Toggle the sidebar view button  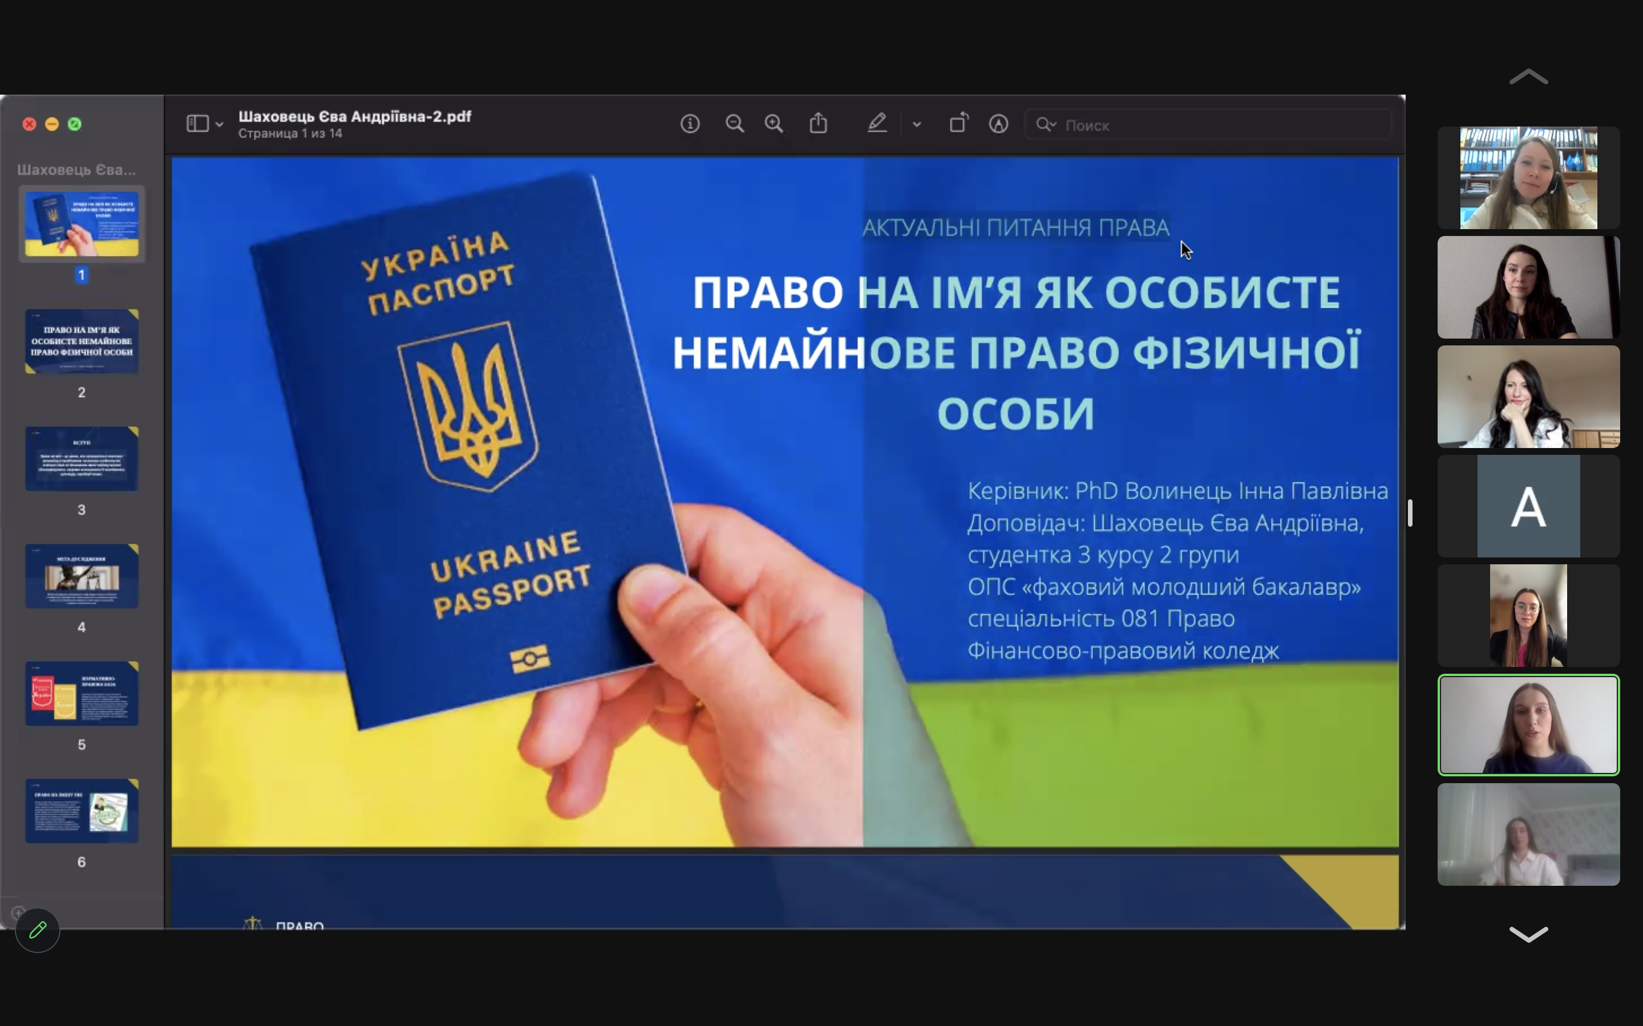(197, 124)
